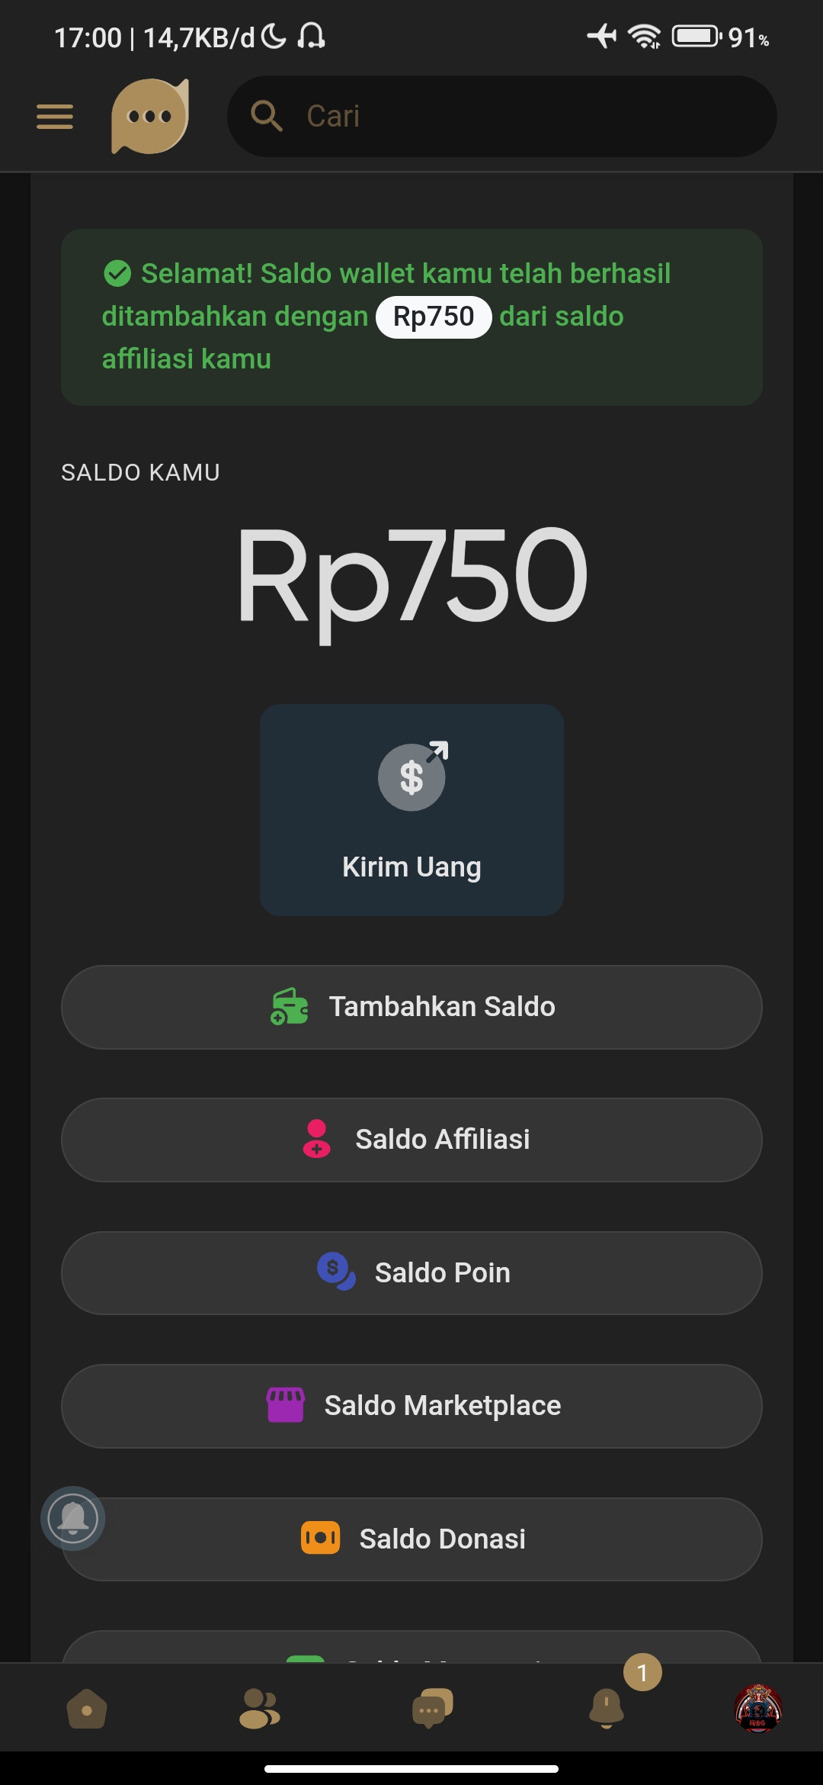
Task: Tap the purple marketplace store icon
Action: (285, 1405)
